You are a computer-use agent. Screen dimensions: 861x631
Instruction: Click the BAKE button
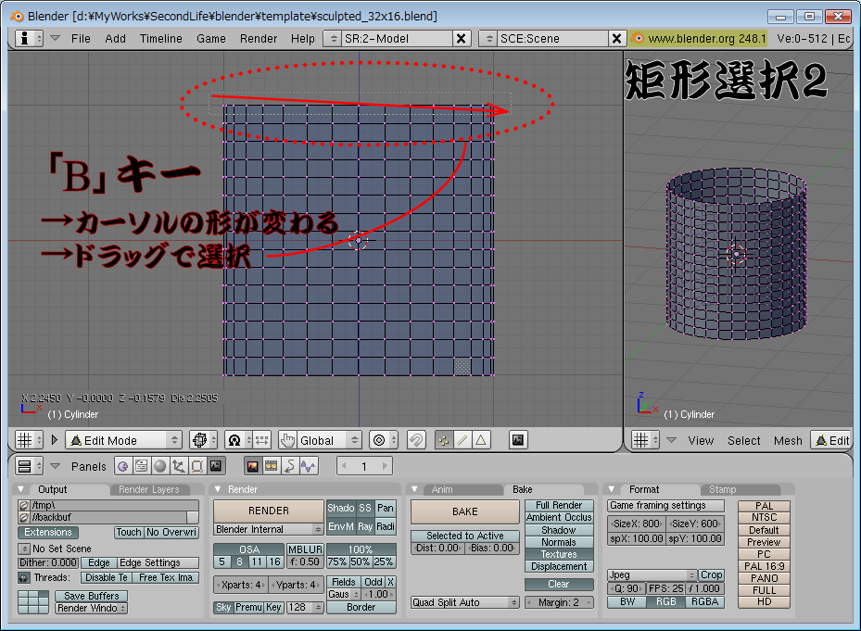click(x=465, y=511)
